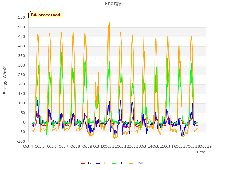Image resolution: width=227 pixels, height=170 pixels.
Task: Click the Oct 9 x-axis tick label
Action: [87, 146]
